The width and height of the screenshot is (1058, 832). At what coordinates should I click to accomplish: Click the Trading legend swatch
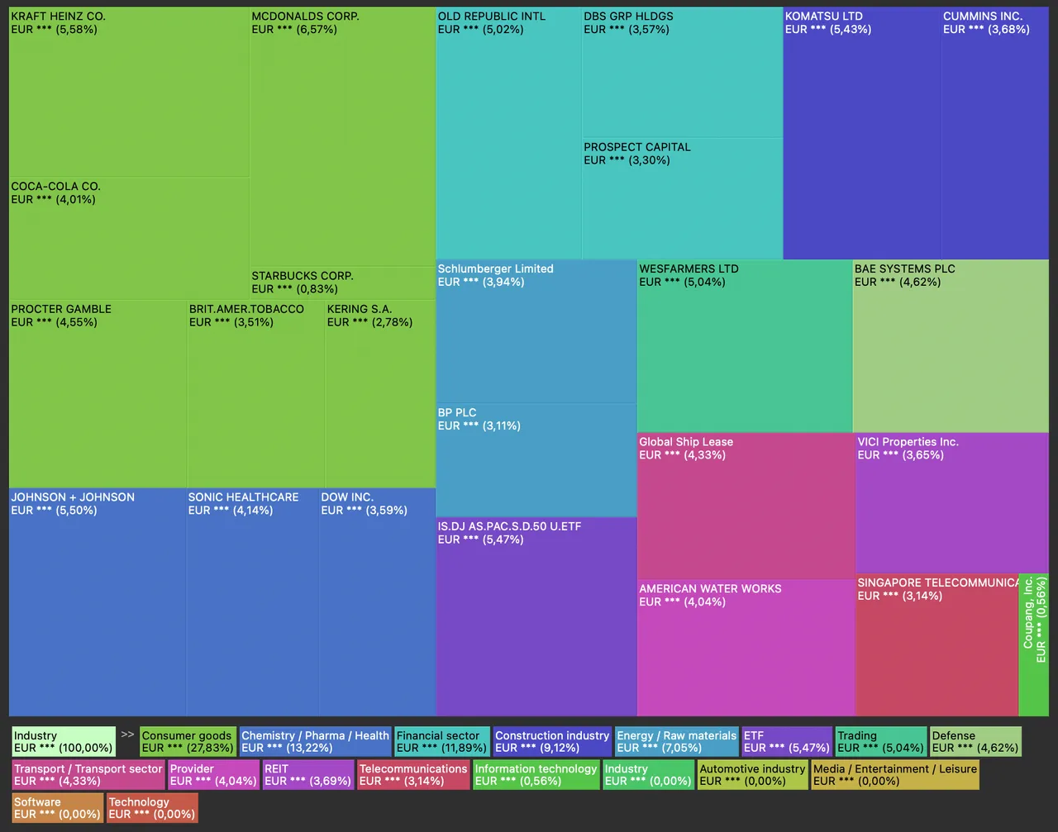pos(881,741)
